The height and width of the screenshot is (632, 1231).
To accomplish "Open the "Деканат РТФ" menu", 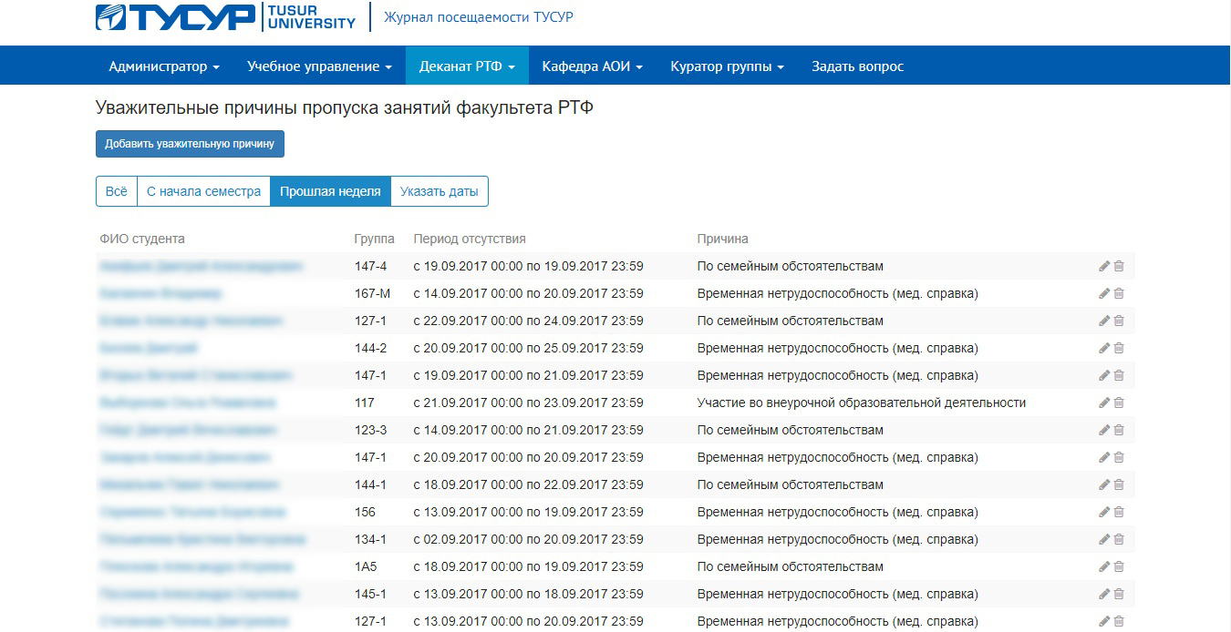I will coord(467,66).
